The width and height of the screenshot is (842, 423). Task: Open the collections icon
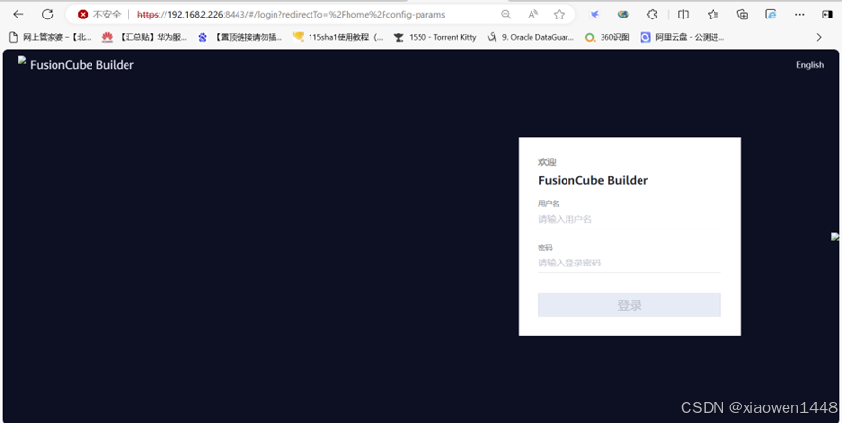742,15
